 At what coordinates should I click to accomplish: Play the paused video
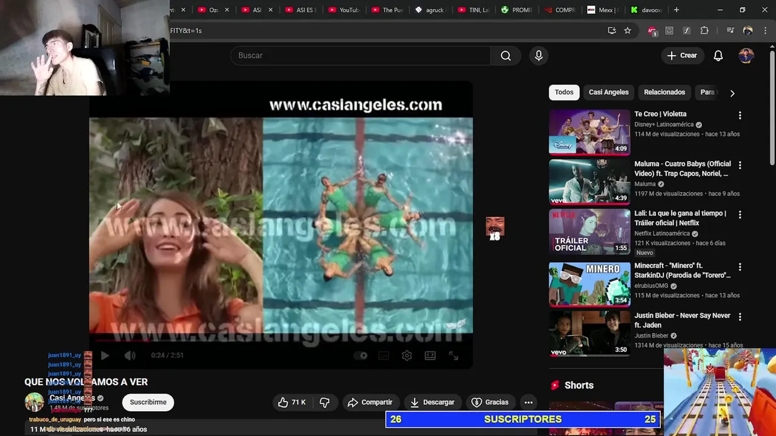click(x=104, y=355)
